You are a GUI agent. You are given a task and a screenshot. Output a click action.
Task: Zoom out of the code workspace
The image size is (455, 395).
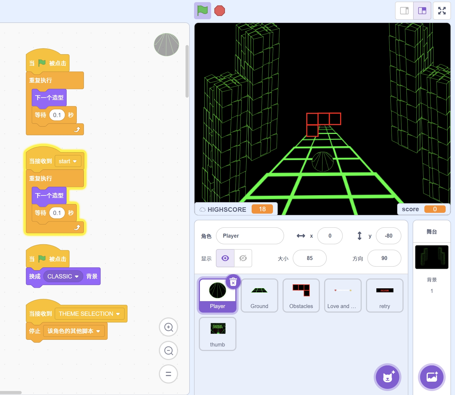(x=168, y=350)
